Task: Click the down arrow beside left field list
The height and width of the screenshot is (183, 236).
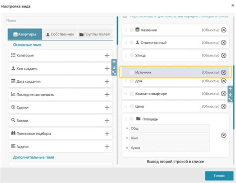Action: pyautogui.click(x=114, y=68)
